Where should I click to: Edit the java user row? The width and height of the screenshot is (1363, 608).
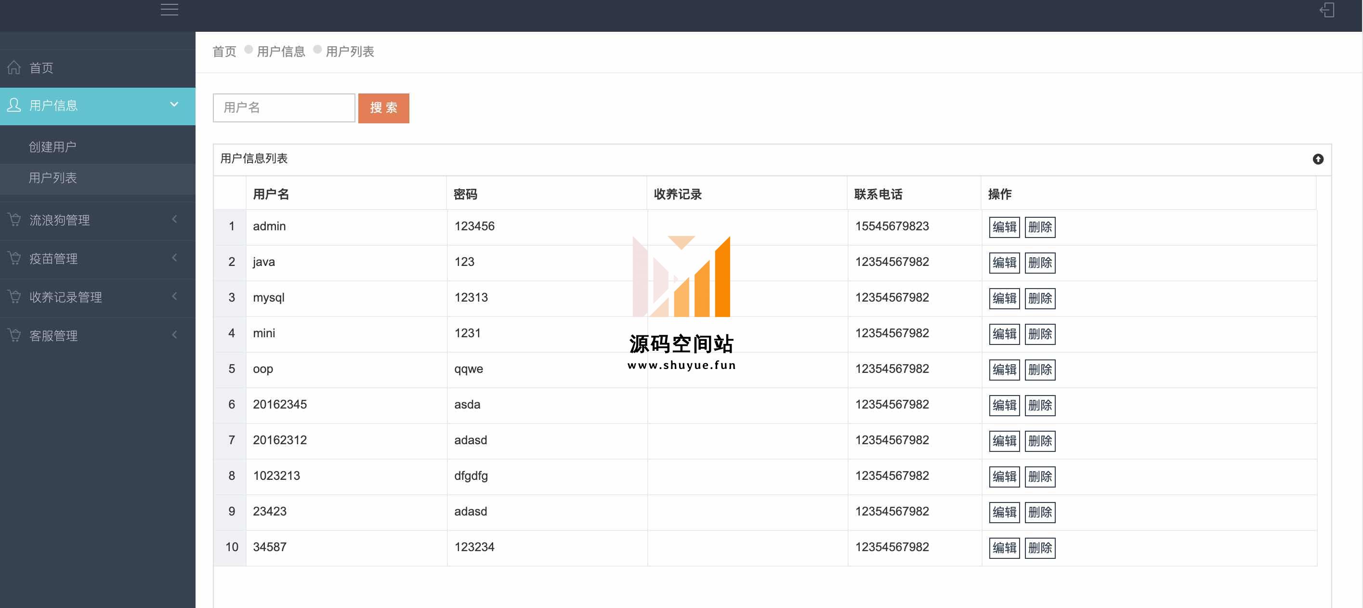(x=1004, y=263)
